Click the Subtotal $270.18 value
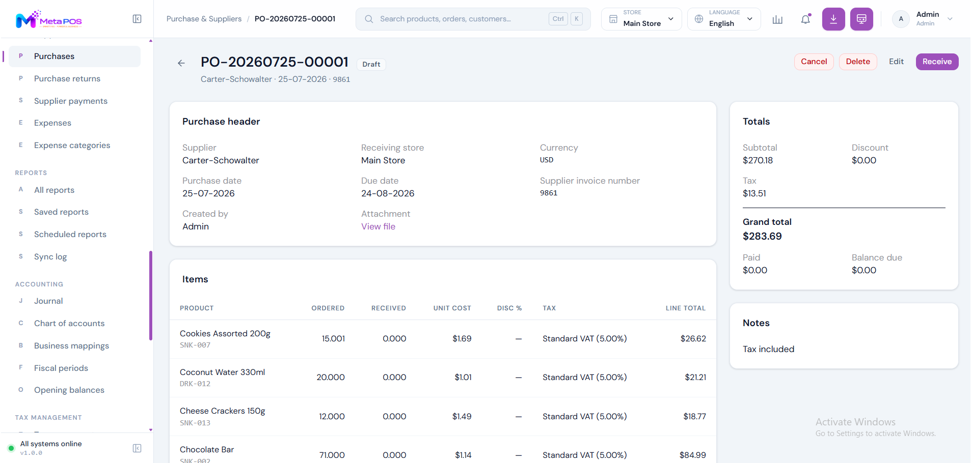 pyautogui.click(x=758, y=161)
